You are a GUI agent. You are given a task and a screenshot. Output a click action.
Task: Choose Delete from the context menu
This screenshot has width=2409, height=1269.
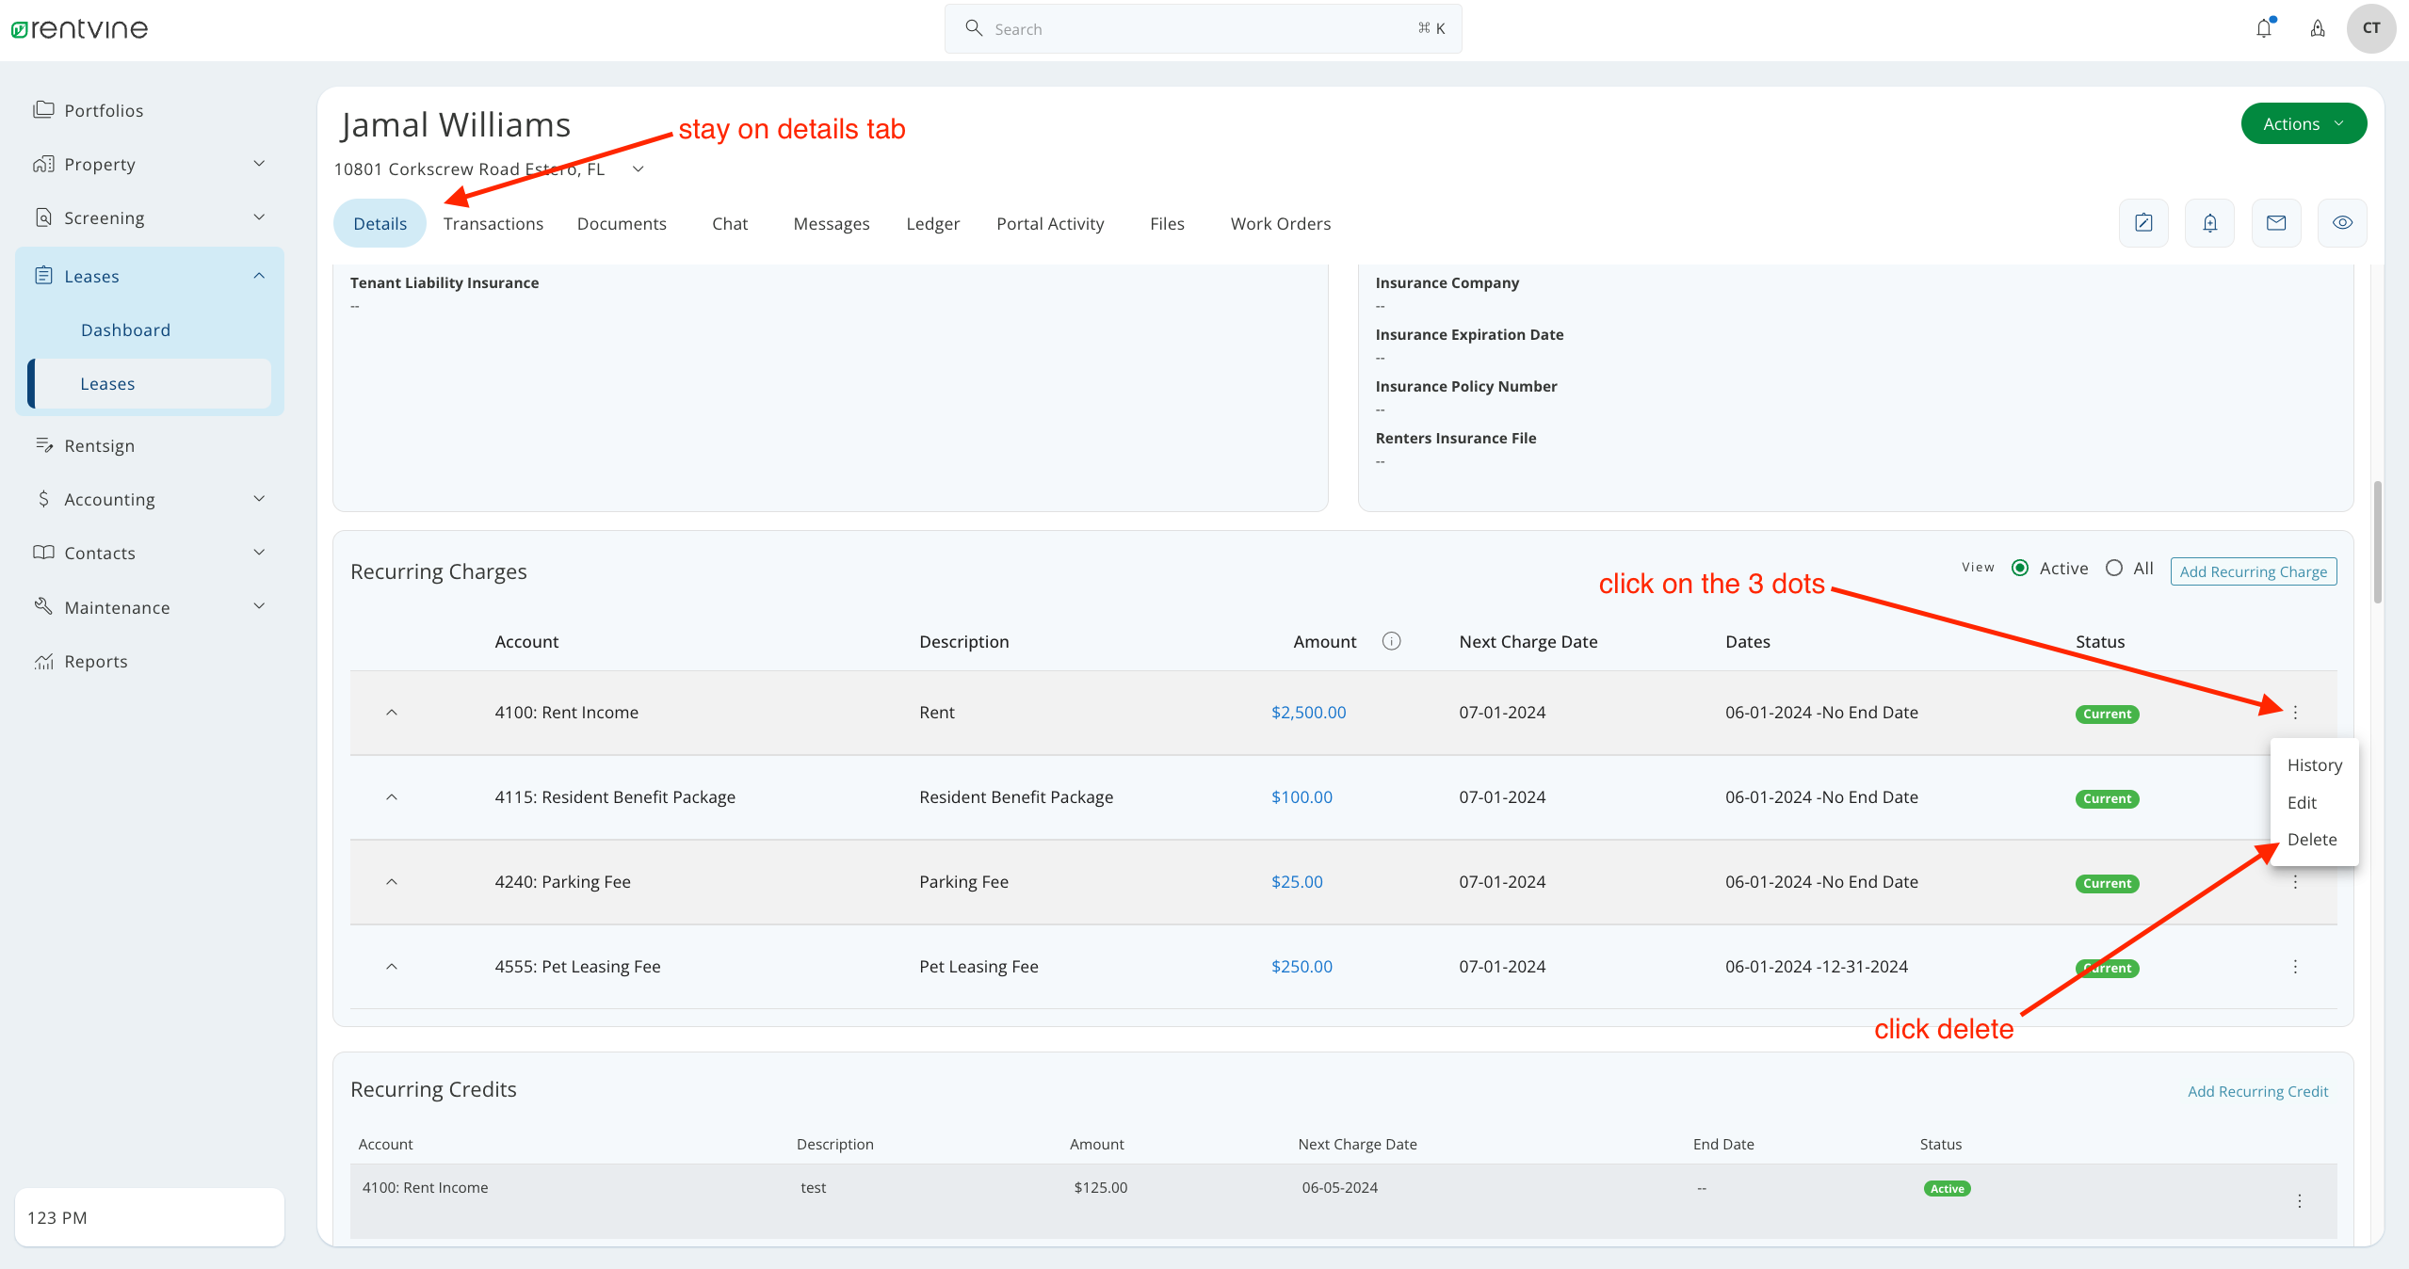coord(2313,839)
